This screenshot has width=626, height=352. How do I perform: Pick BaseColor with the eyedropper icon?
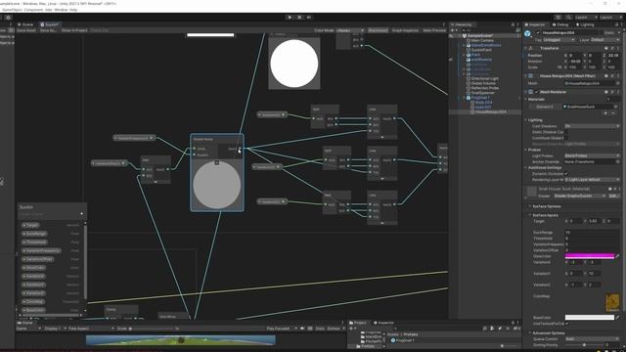pos(617,317)
